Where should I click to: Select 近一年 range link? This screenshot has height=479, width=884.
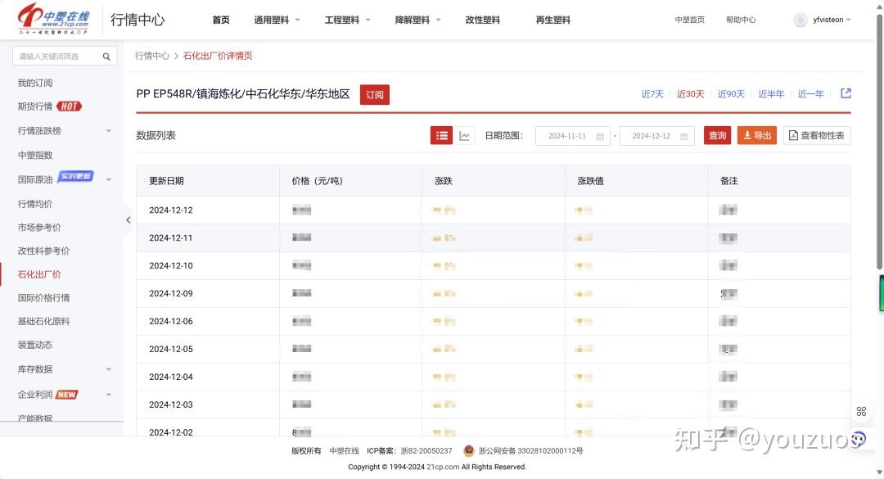(810, 94)
